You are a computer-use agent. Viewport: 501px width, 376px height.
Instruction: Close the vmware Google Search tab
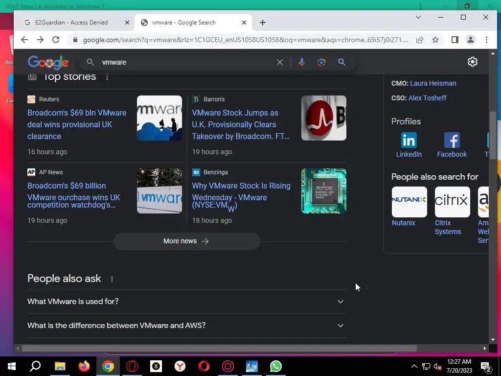(244, 23)
